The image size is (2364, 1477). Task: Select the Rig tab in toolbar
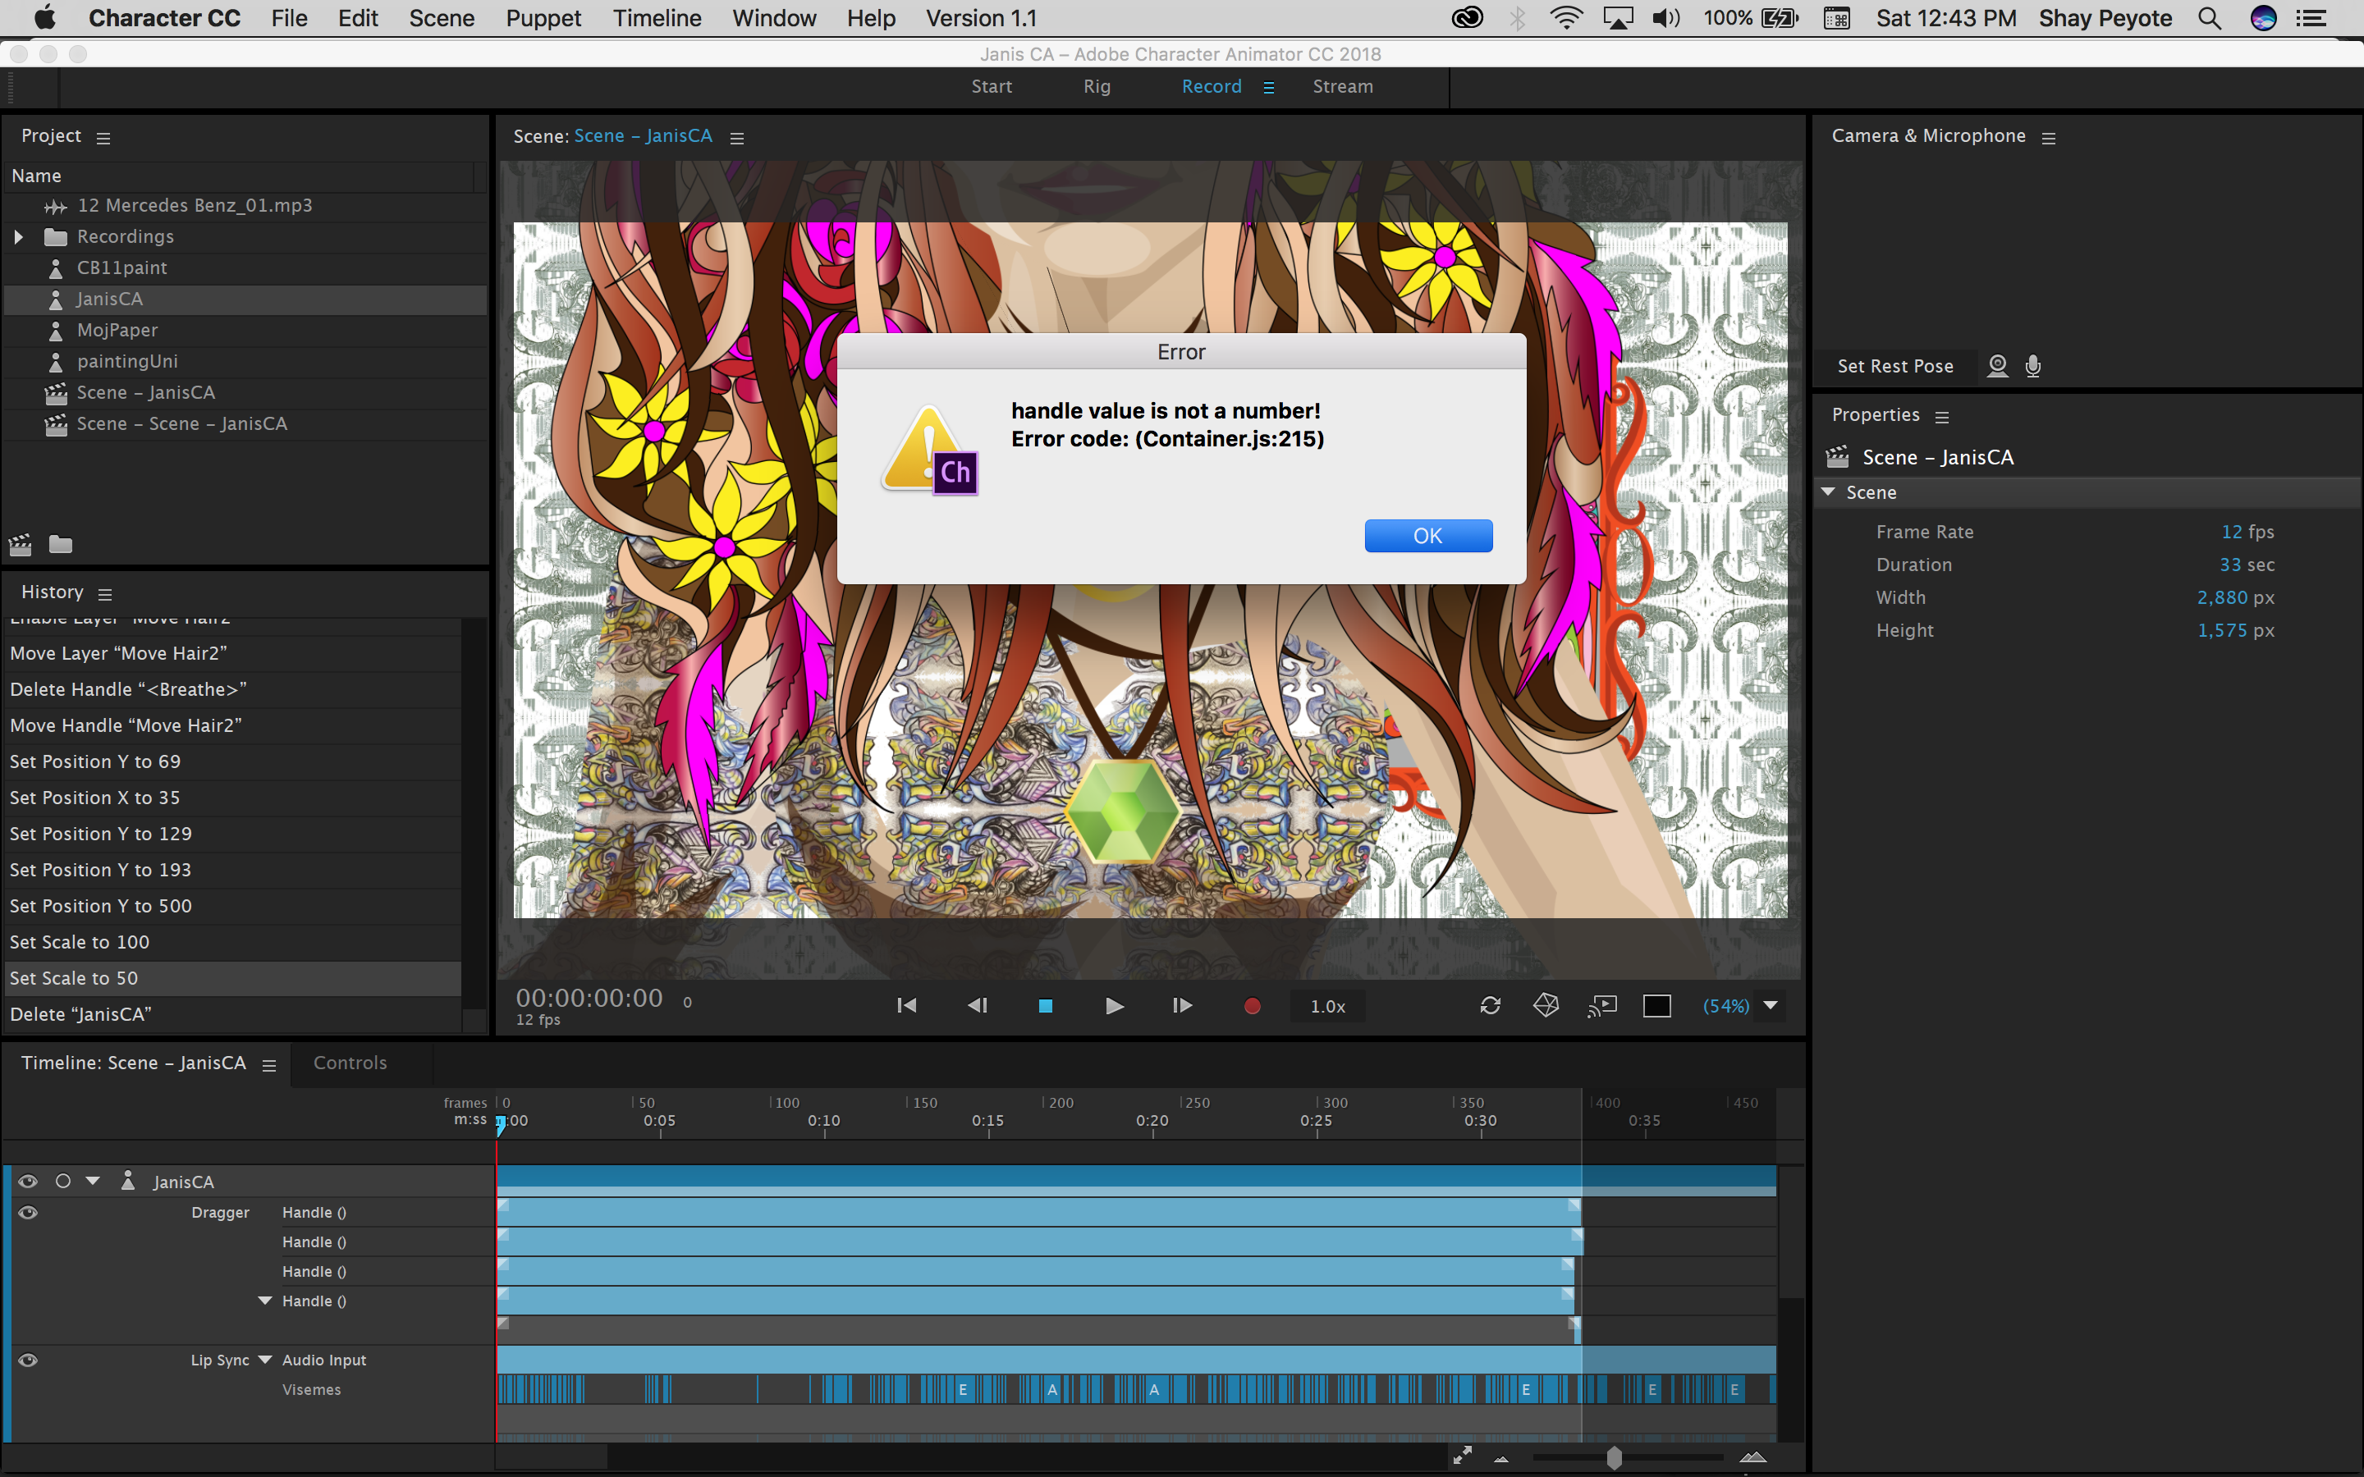coord(1094,89)
